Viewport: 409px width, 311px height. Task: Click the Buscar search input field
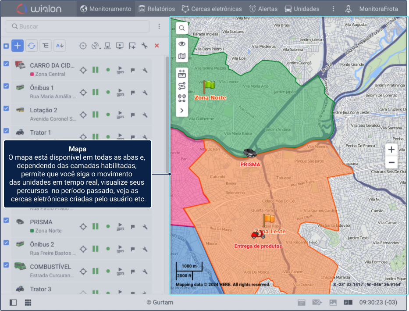point(79,26)
